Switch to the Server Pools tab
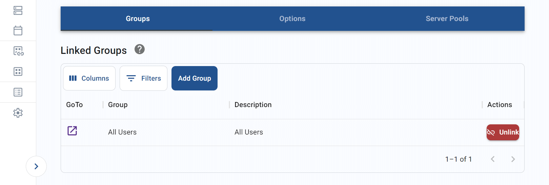Screen dimensions: 549x185 pyautogui.click(x=447, y=19)
